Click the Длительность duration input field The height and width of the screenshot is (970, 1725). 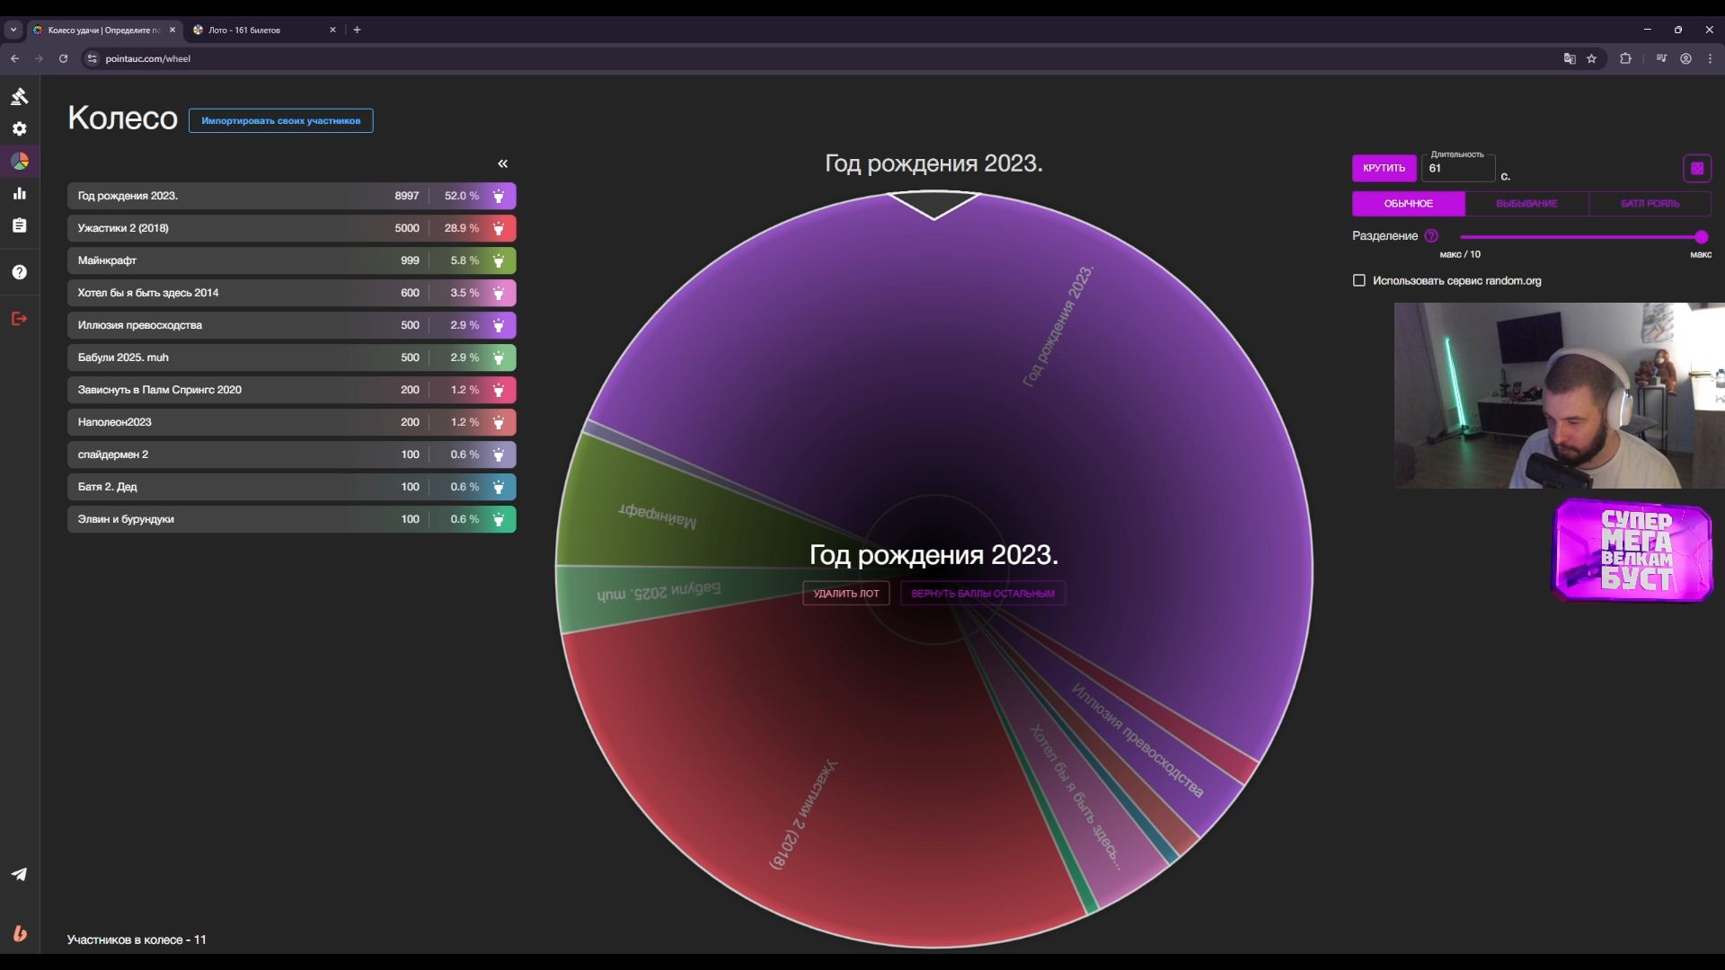click(1457, 169)
